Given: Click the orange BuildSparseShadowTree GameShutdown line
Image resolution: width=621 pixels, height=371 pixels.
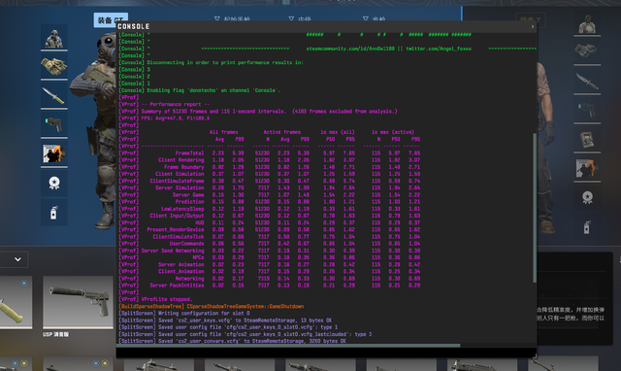Looking at the screenshot, I should coord(212,306).
